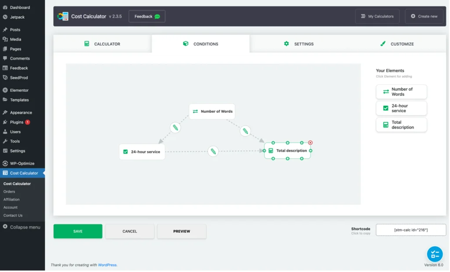Open the Orders submenu item
This screenshot has height=272, width=450.
(9, 192)
